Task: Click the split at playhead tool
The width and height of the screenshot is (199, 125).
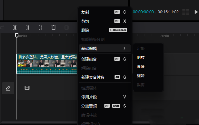Action: [x=15, y=28]
